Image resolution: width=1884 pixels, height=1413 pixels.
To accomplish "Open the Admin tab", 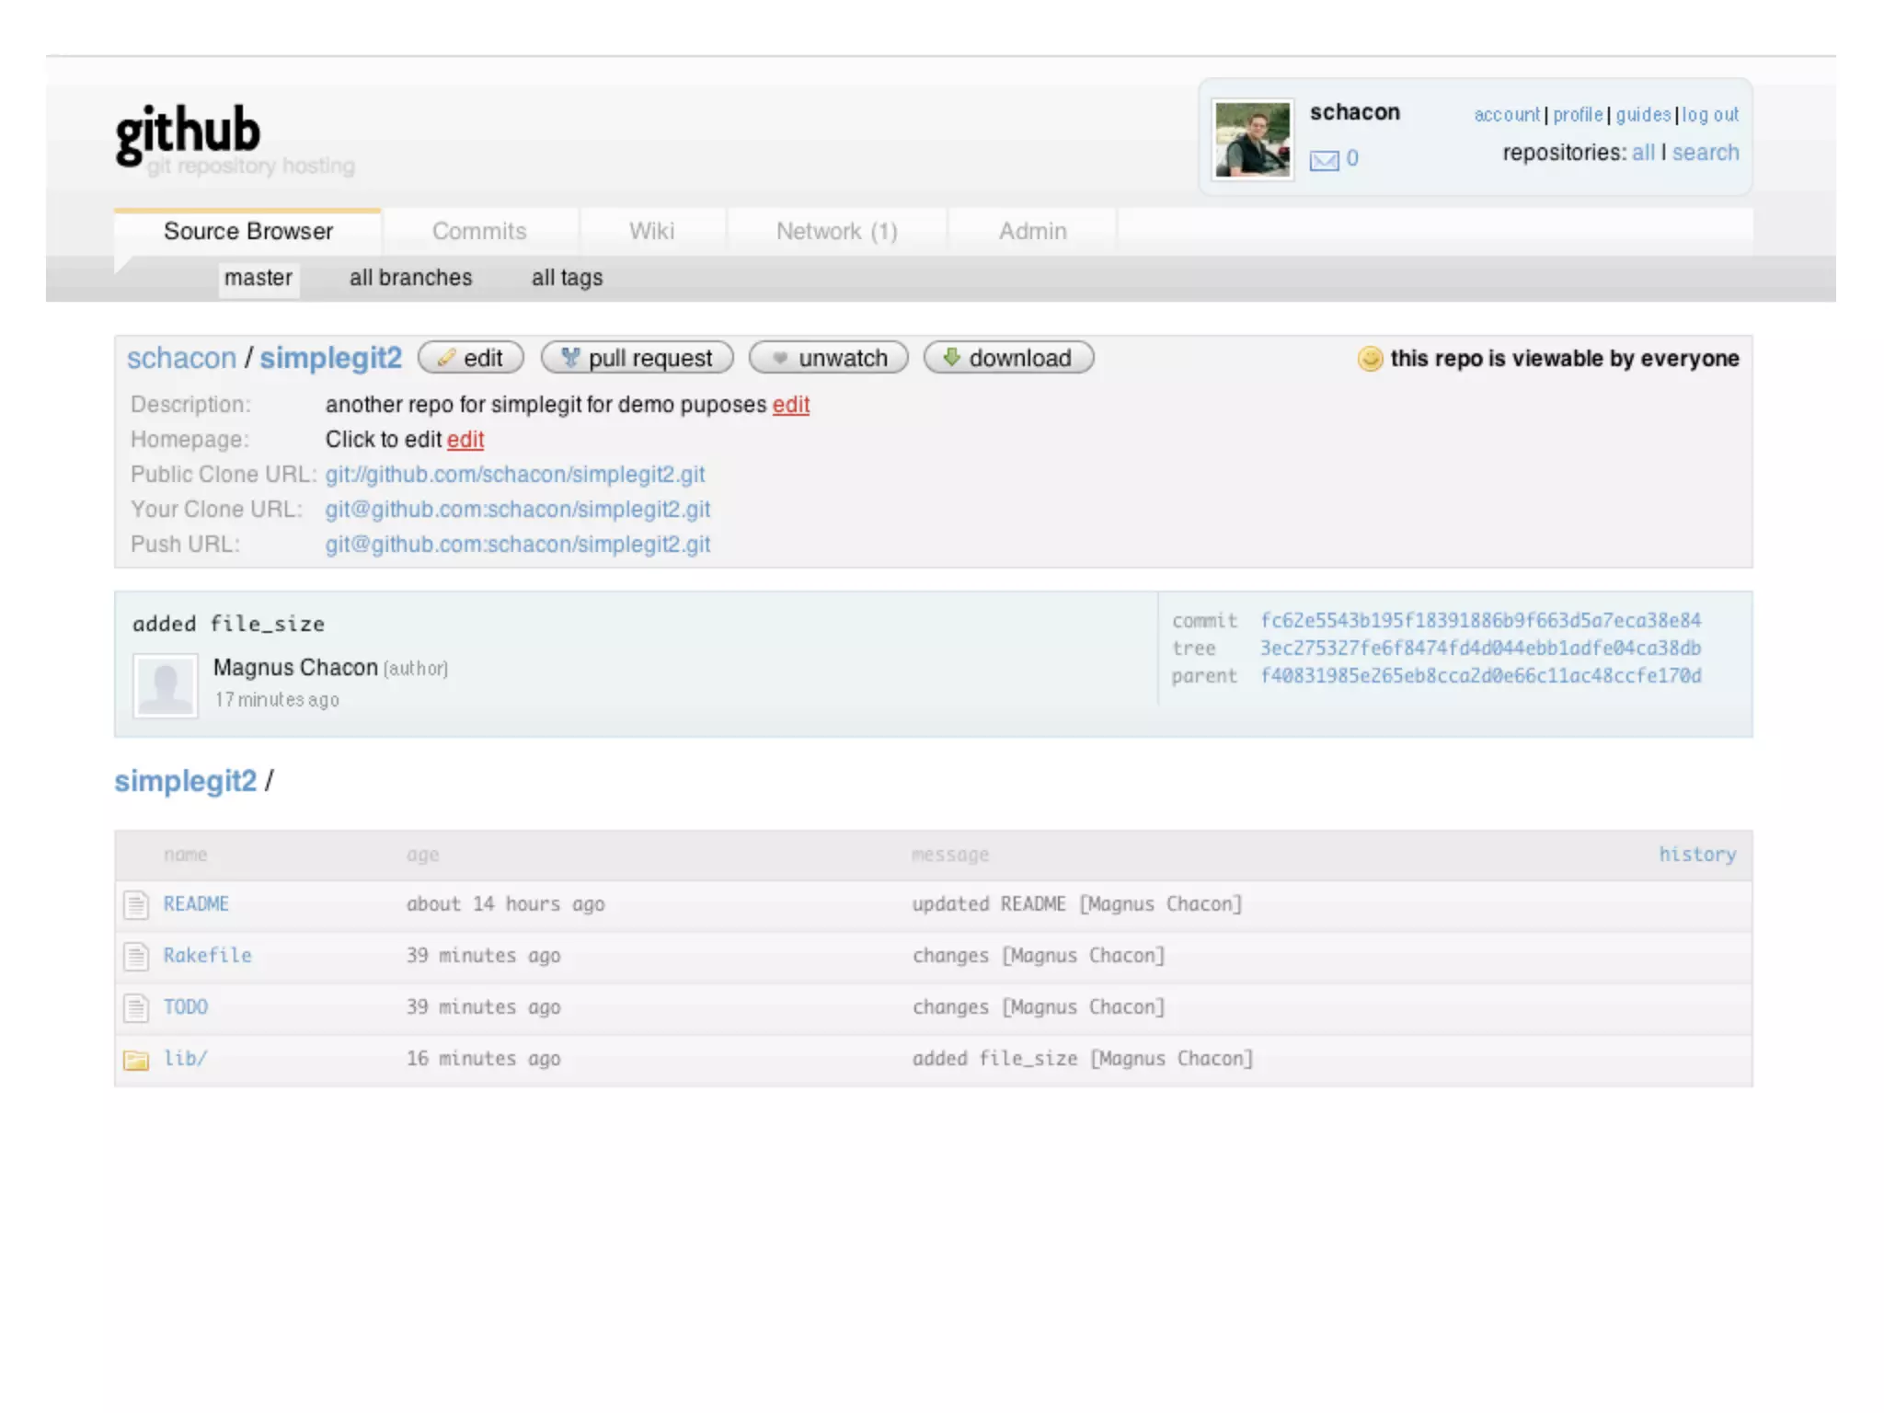I will pos(1033,232).
